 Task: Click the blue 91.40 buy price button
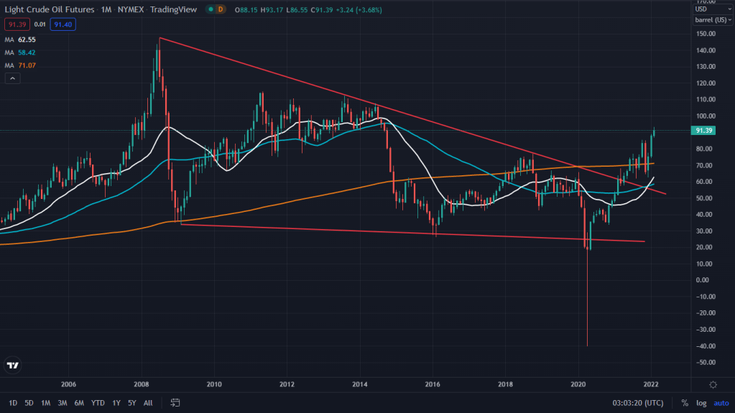coord(63,24)
